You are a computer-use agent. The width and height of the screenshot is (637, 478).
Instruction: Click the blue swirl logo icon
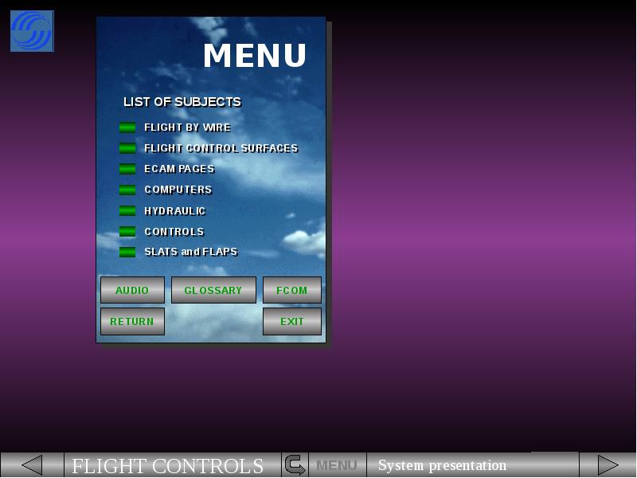[x=32, y=31]
